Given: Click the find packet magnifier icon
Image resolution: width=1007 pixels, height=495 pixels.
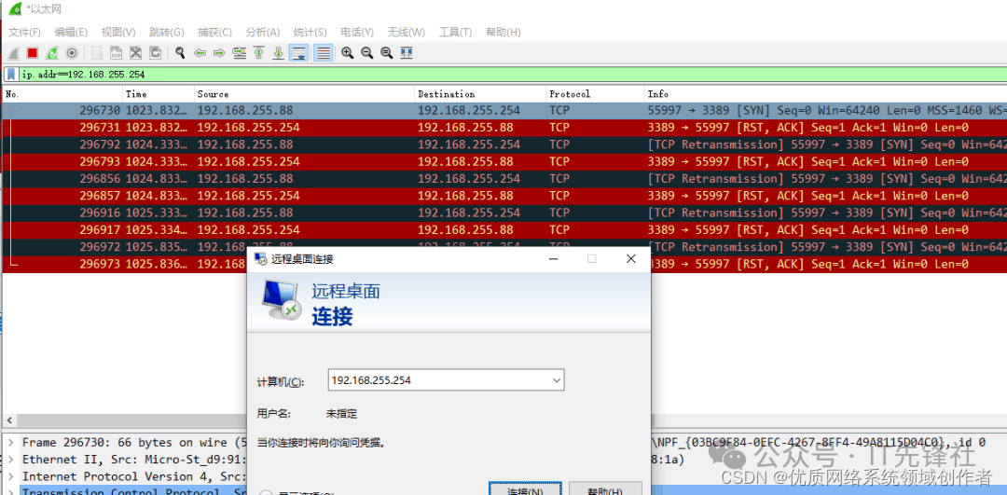Looking at the screenshot, I should [180, 53].
